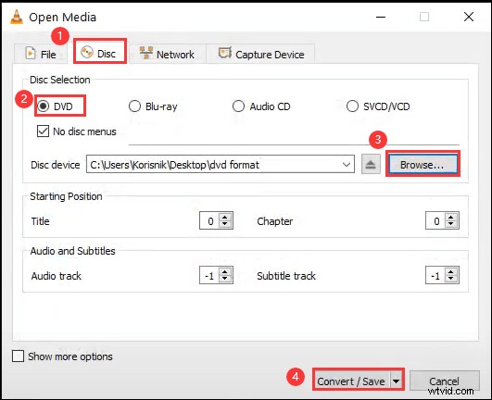Click the Convert / Save button
The width and height of the screenshot is (492, 400).
(x=351, y=381)
